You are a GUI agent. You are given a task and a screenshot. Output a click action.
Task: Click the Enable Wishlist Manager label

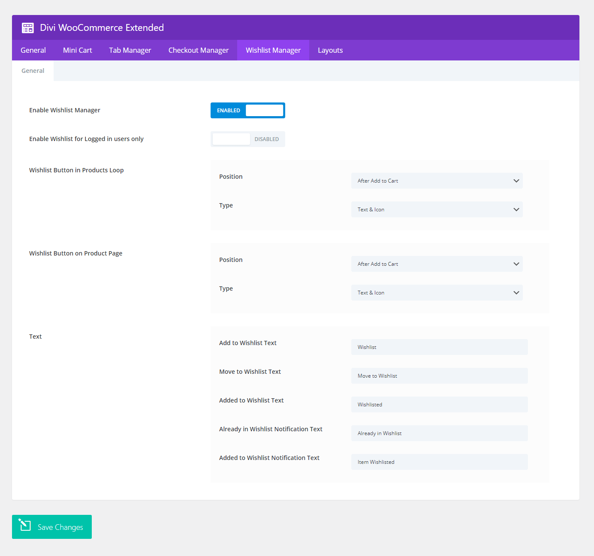click(65, 110)
